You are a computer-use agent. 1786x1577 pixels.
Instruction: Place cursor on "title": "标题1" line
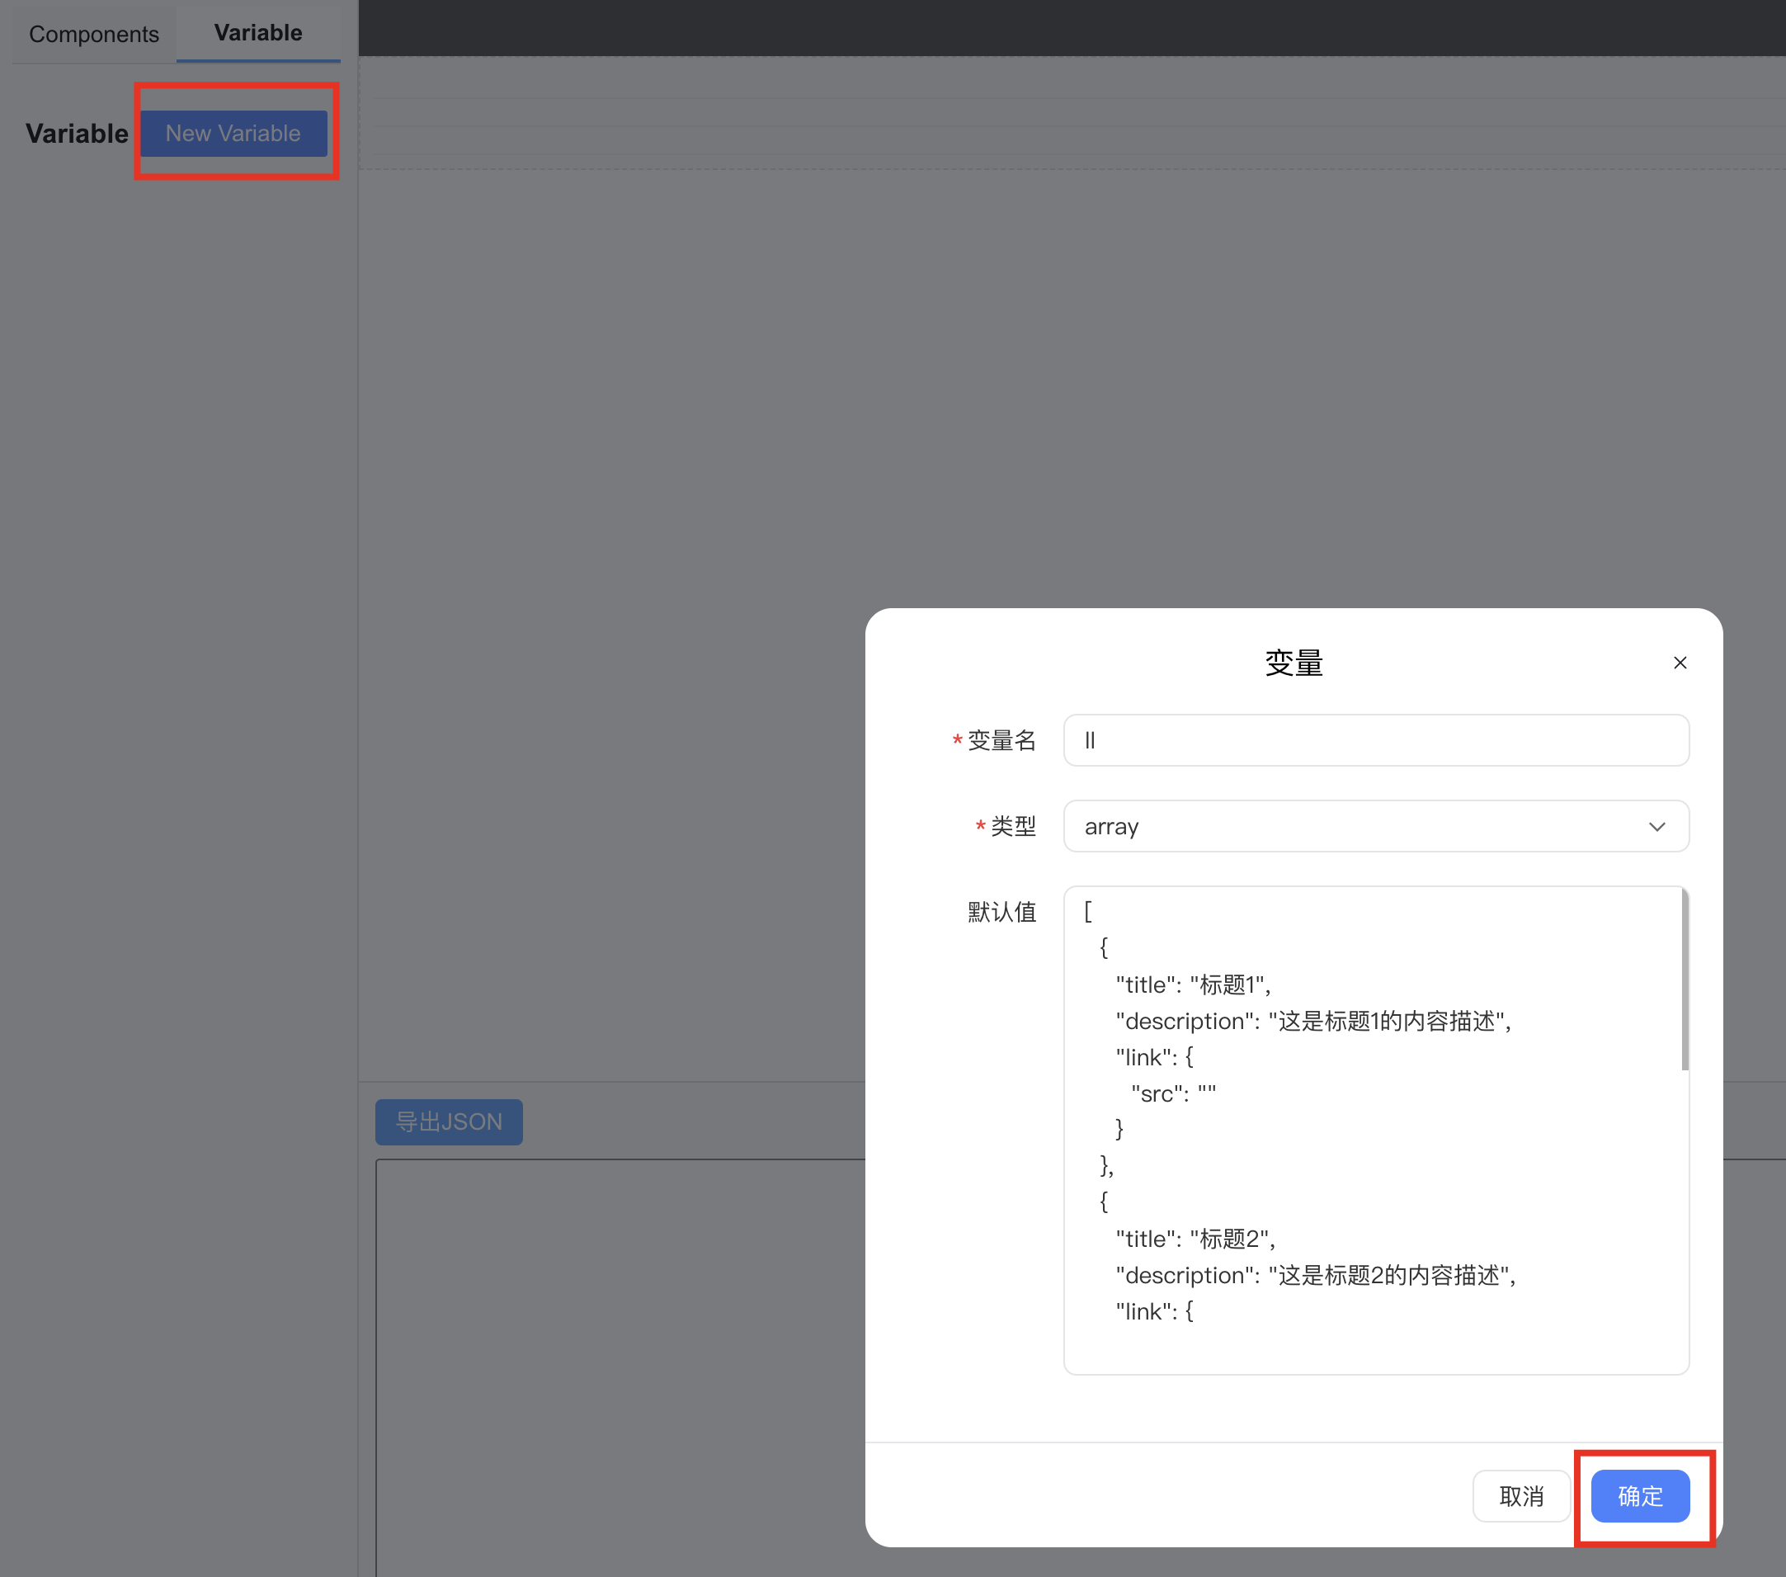pos(1193,984)
